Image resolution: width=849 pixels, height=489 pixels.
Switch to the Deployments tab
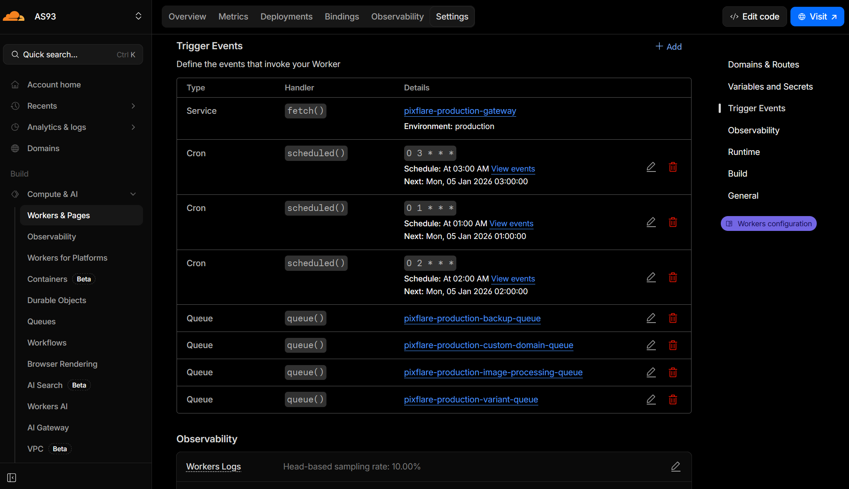pos(286,17)
